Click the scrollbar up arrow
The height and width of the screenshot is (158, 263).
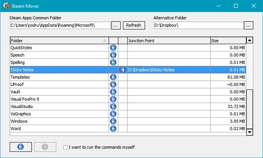pyautogui.click(x=250, y=40)
